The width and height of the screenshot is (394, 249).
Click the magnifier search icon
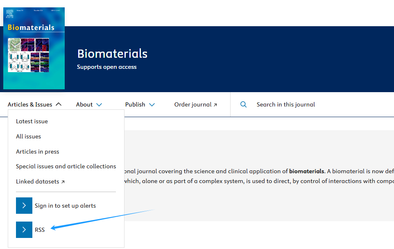tap(243, 104)
